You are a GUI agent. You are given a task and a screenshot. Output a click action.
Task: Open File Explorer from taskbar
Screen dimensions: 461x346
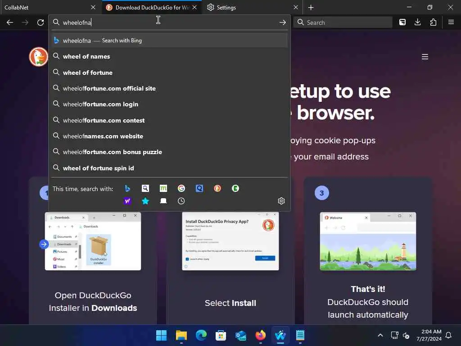(181, 335)
